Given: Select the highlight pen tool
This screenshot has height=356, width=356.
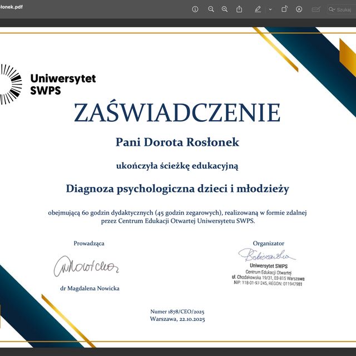Looking at the screenshot, I should [258, 9].
